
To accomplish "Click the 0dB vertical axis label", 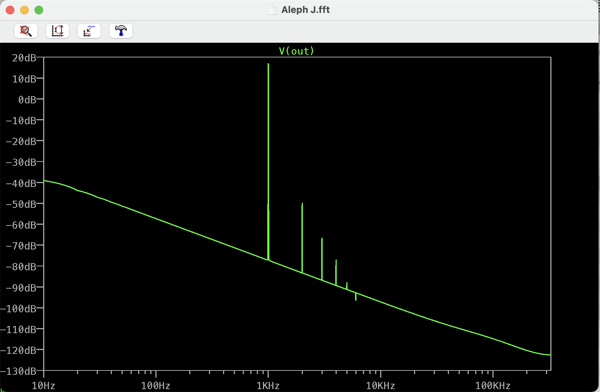I will 27,99.
